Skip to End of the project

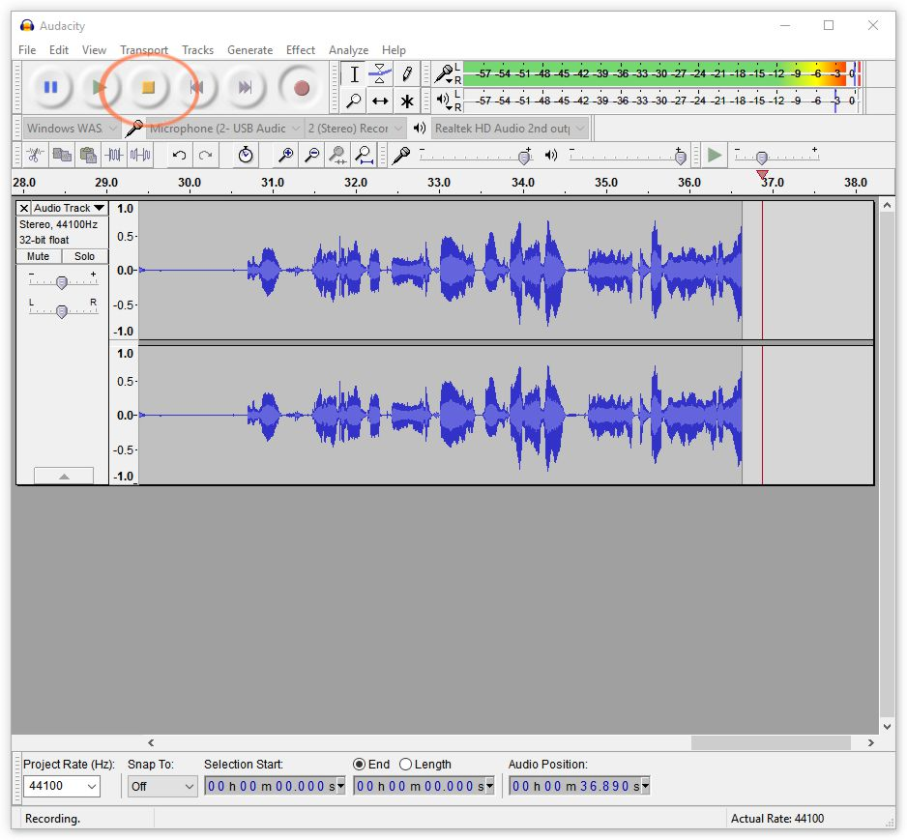pyautogui.click(x=245, y=87)
